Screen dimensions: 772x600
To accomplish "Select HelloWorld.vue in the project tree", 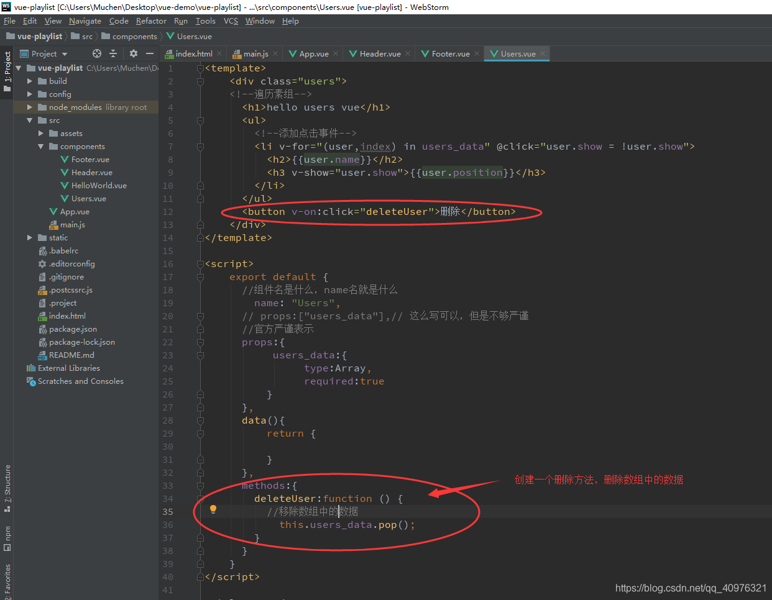I will 99,186.
